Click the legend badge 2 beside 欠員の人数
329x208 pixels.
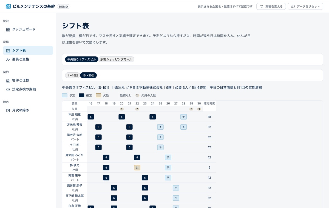click(137, 95)
